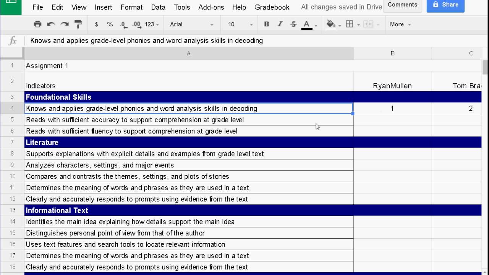The width and height of the screenshot is (489, 275).
Task: Expand the text color dropdown arrow
Action: click(x=316, y=25)
